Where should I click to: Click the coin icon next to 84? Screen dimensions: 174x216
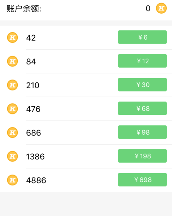point(12,61)
